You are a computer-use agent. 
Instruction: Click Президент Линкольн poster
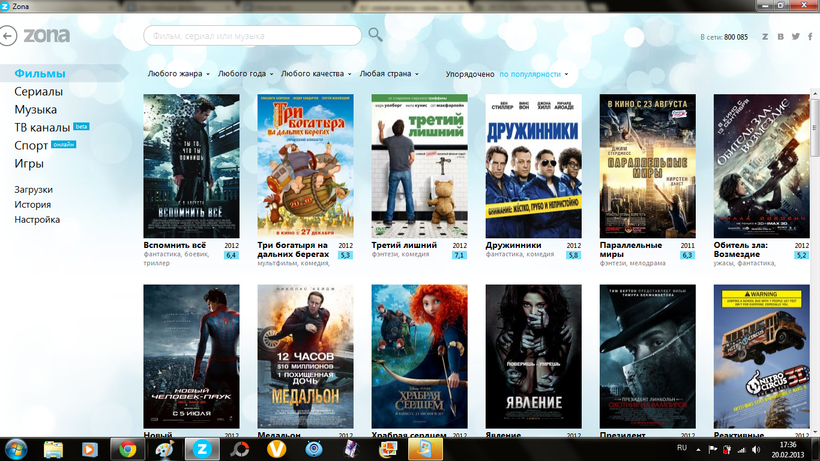click(648, 357)
